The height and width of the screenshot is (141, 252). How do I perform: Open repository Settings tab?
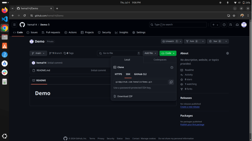point(139,32)
